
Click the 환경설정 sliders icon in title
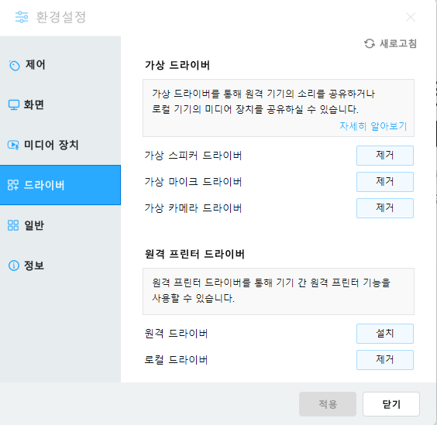pos(22,17)
